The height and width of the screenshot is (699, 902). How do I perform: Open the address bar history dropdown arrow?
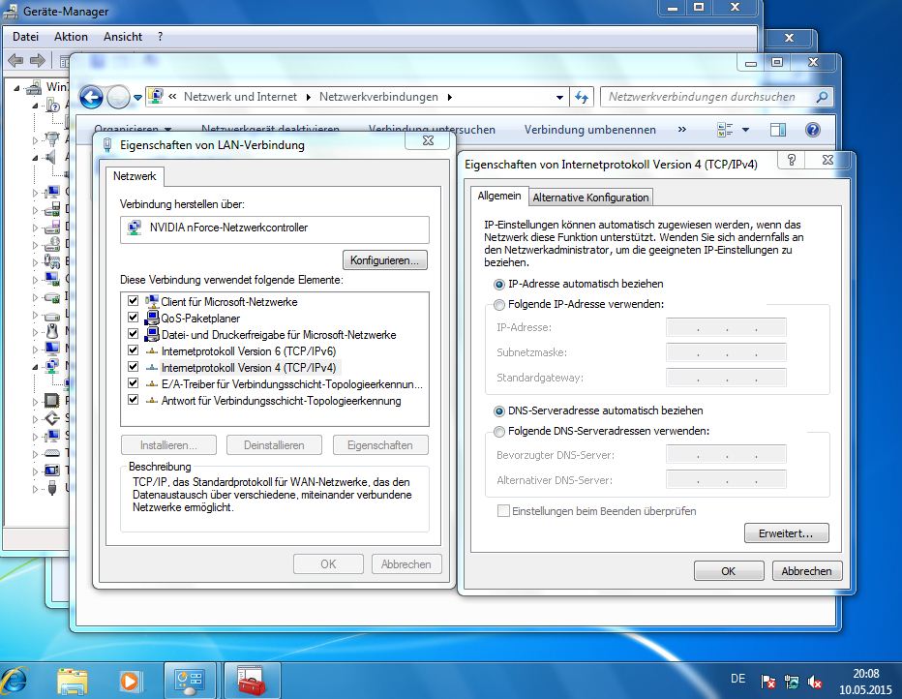click(559, 97)
